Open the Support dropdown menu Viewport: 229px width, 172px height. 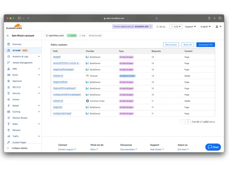click(x=191, y=27)
